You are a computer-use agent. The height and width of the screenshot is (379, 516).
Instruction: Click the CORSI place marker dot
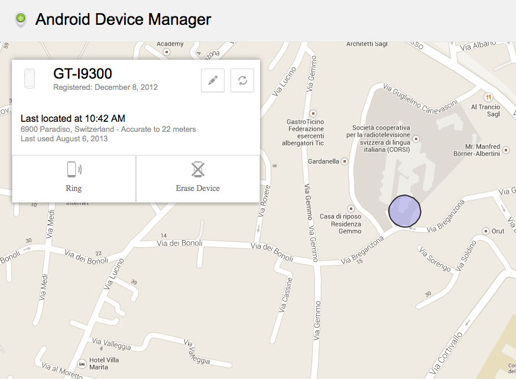point(416,139)
